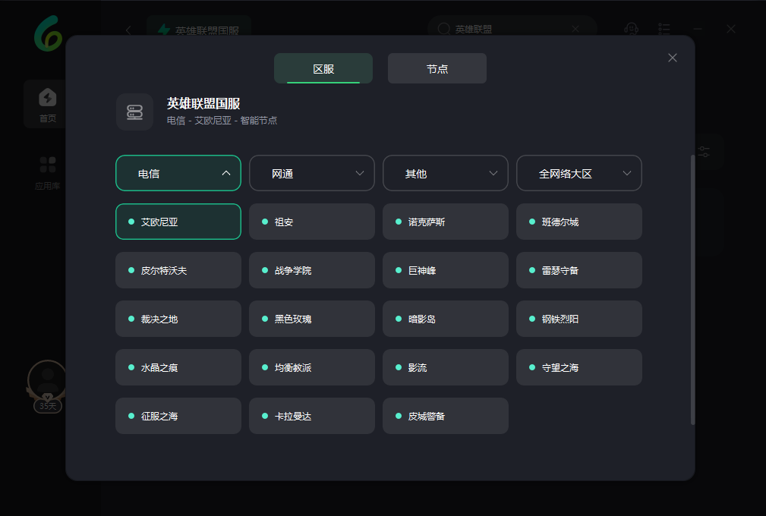Click the 首页 home icon in sidebar
Image resolution: width=766 pixels, height=516 pixels.
pos(48,99)
